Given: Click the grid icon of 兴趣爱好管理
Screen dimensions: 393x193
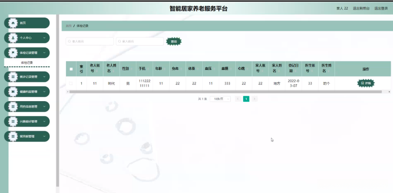Looking at the screenshot, I should coord(13,121).
